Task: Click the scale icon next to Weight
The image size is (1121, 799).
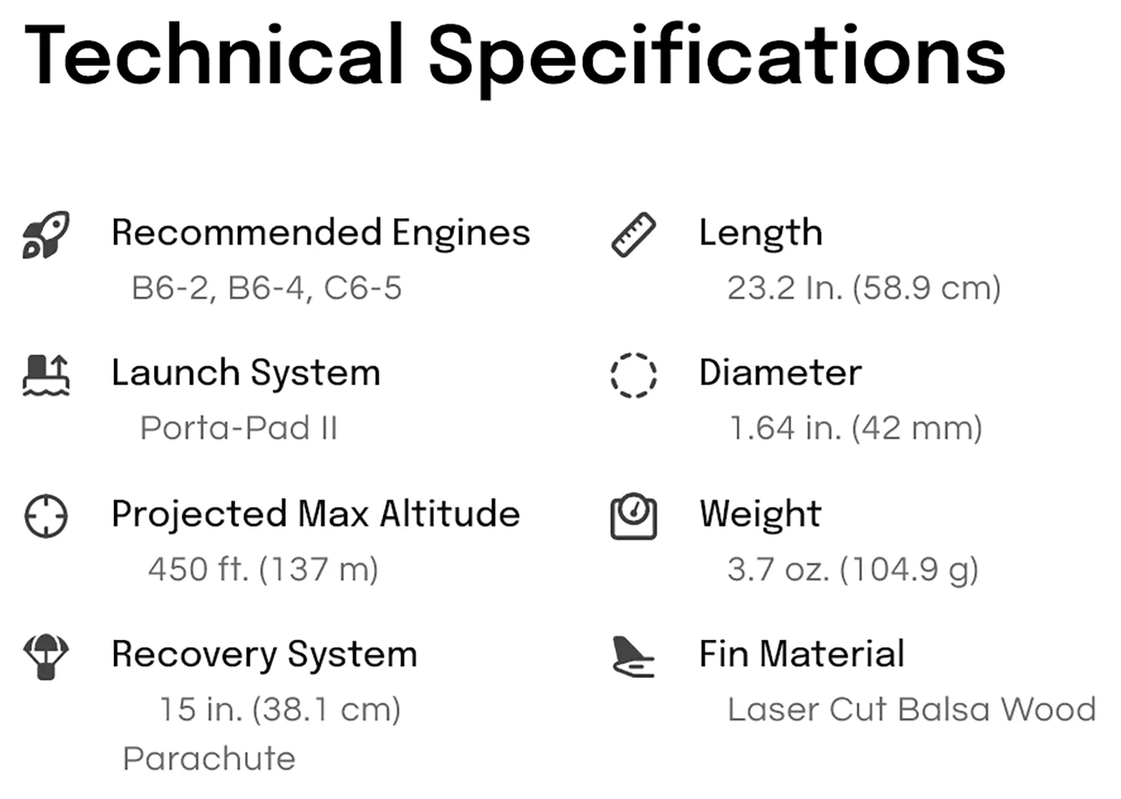Action: [x=634, y=516]
